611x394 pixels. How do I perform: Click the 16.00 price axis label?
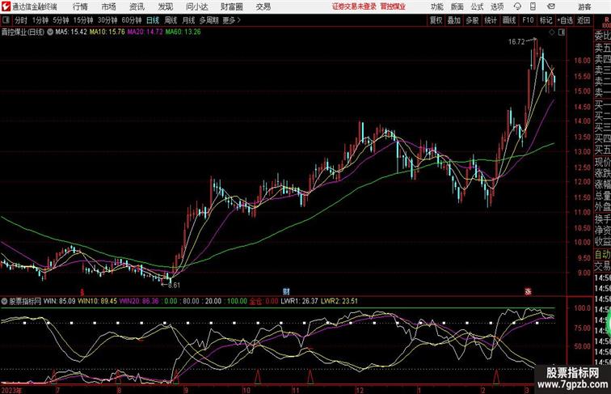[x=582, y=60]
